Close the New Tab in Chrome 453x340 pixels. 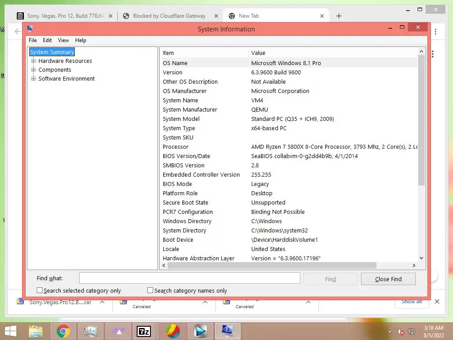click(x=322, y=16)
